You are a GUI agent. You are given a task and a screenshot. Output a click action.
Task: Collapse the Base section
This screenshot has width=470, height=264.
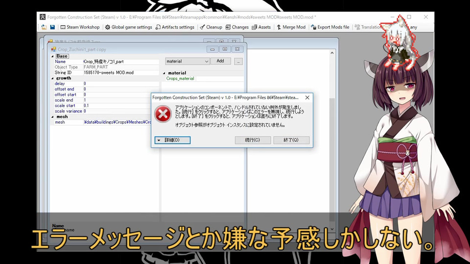52,56
